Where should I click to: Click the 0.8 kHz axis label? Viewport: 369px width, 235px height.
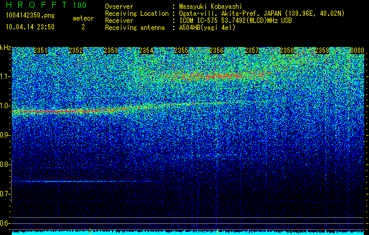(5, 164)
